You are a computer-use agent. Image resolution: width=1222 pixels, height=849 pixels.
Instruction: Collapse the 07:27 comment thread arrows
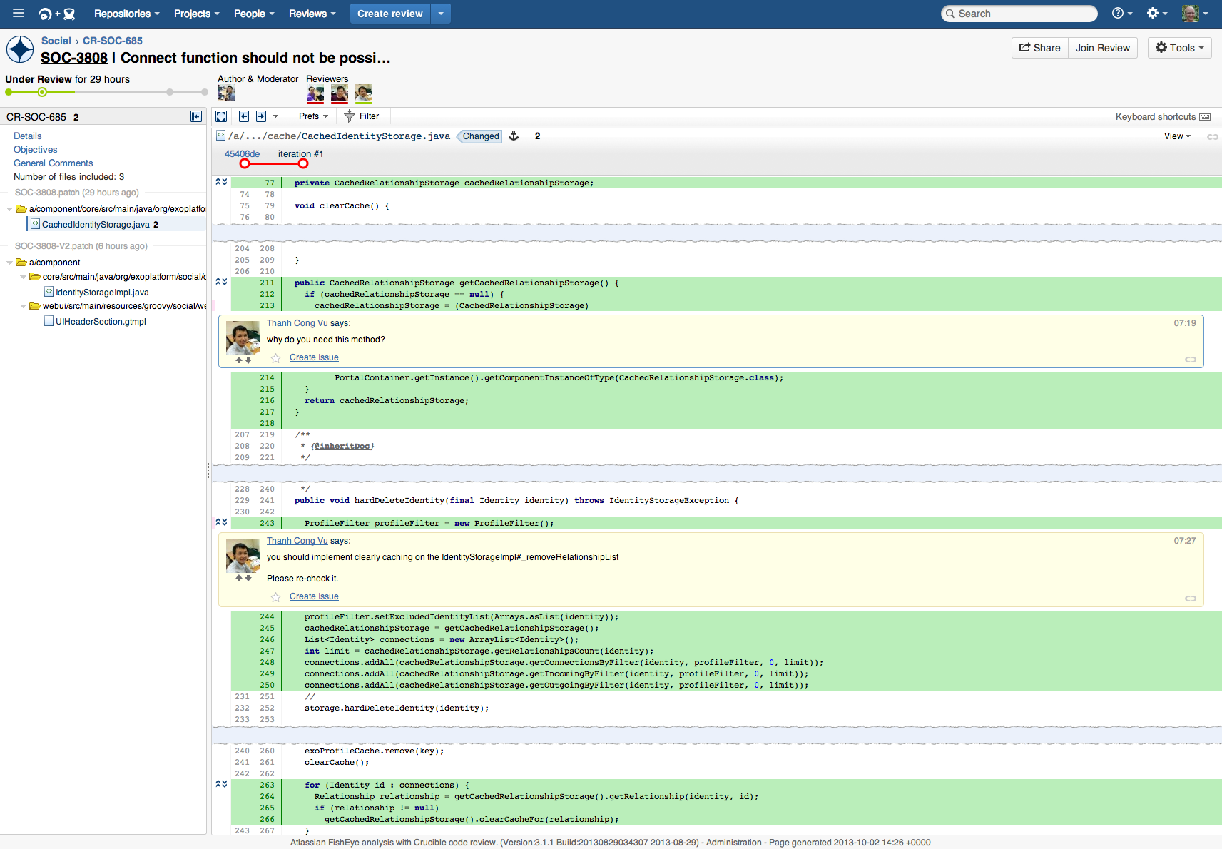pyautogui.click(x=243, y=579)
